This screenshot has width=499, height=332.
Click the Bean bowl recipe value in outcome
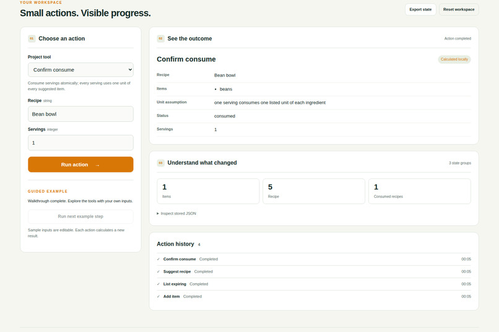pyautogui.click(x=225, y=75)
